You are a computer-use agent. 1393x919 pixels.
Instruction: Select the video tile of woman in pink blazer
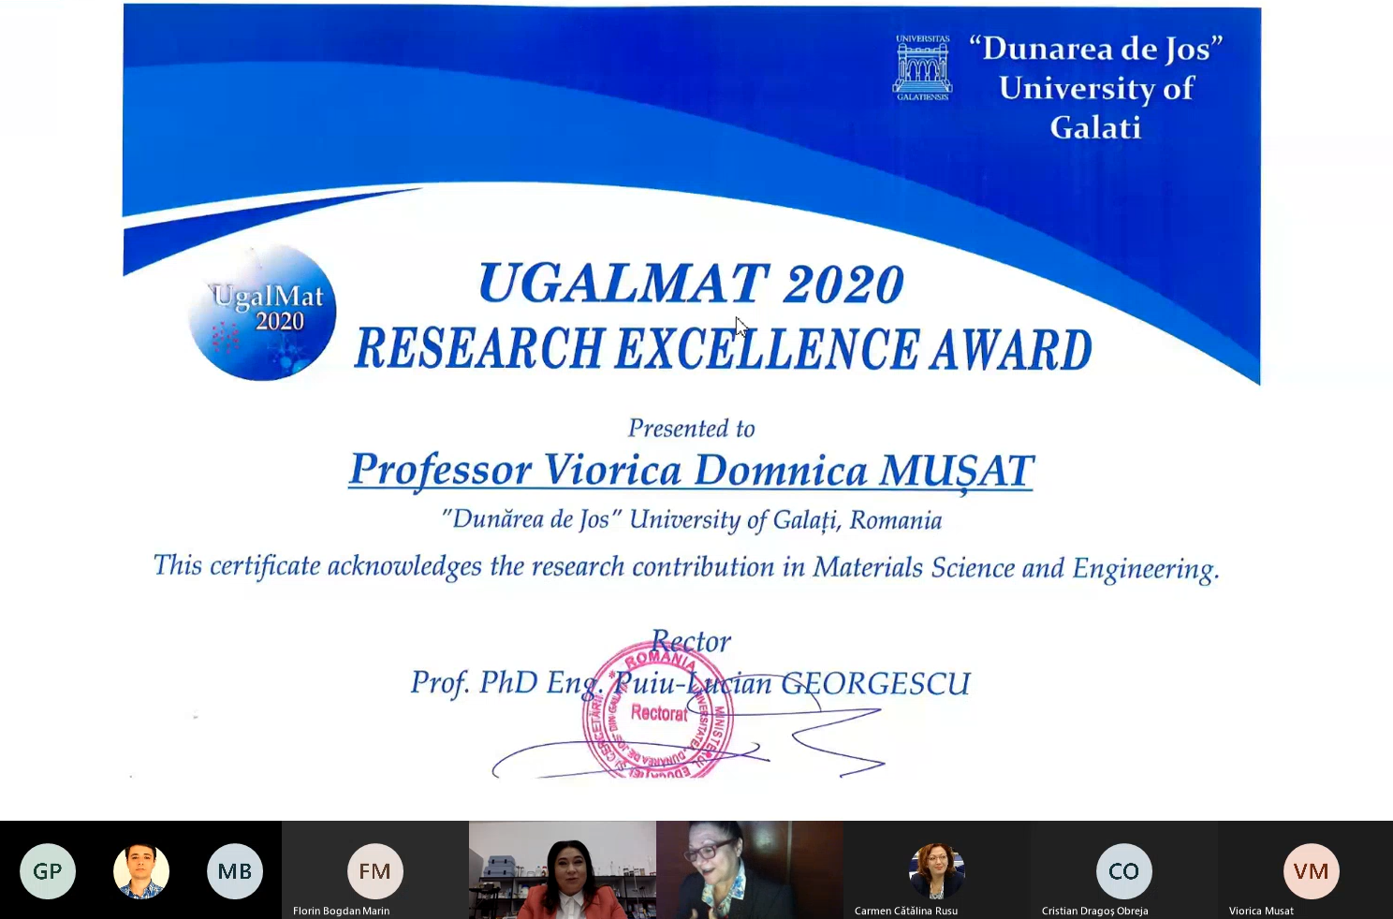(x=563, y=870)
